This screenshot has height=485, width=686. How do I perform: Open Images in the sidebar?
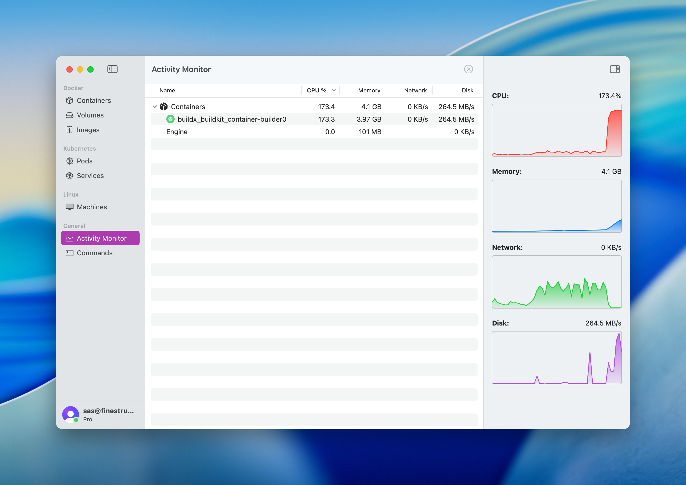coord(100,130)
